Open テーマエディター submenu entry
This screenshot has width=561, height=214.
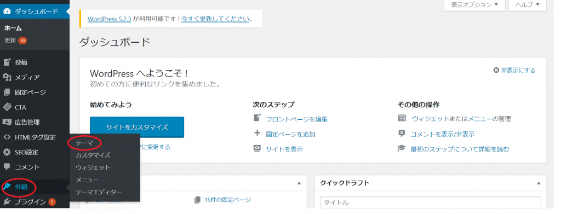[99, 192]
